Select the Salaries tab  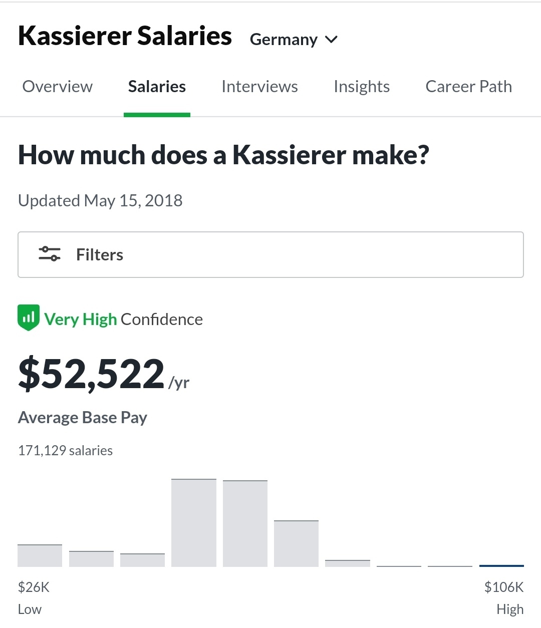[157, 87]
